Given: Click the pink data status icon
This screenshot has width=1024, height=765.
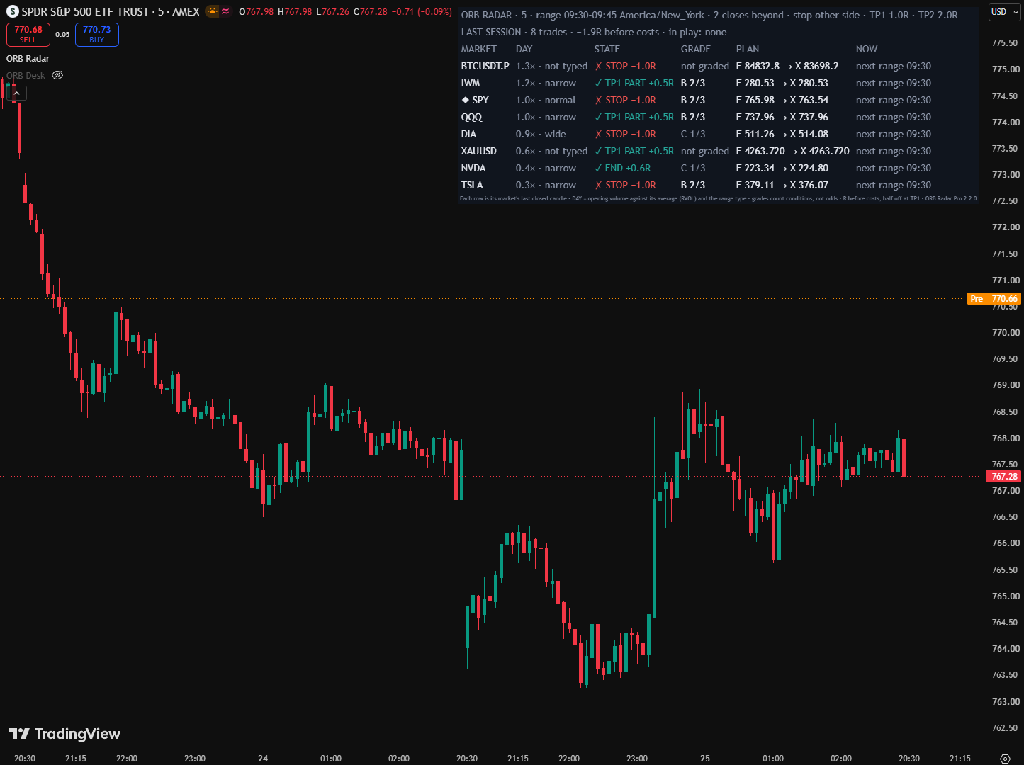Looking at the screenshot, I should click(x=226, y=12).
